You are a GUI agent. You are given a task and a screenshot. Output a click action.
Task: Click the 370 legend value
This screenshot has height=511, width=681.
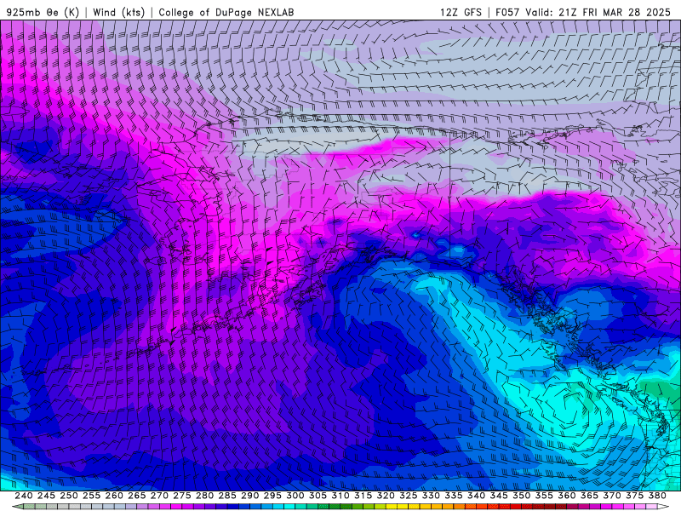pyautogui.click(x=612, y=496)
